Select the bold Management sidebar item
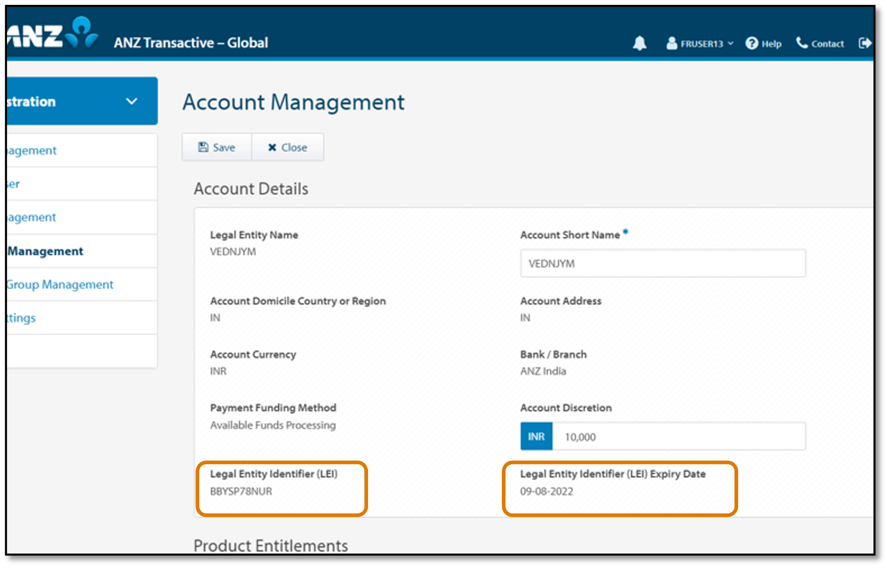Image resolution: width=887 pixels, height=568 pixels. 46,251
